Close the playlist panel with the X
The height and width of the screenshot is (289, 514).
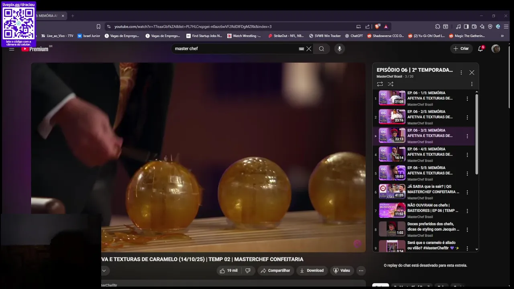point(472,73)
